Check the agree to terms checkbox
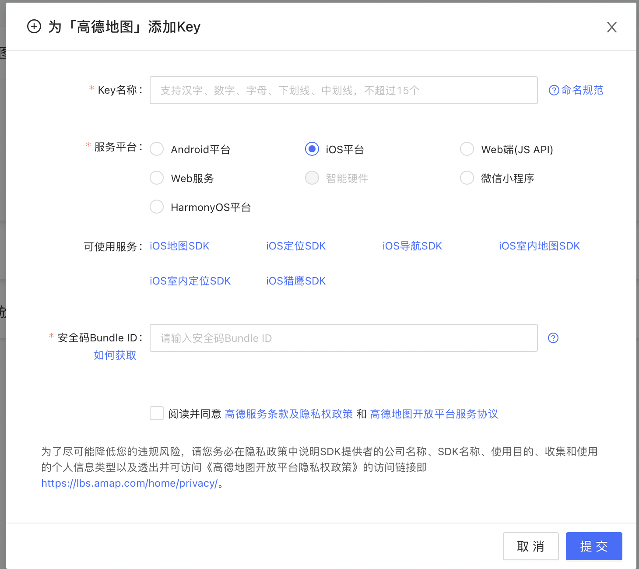Image resolution: width=639 pixels, height=569 pixels. [x=156, y=413]
